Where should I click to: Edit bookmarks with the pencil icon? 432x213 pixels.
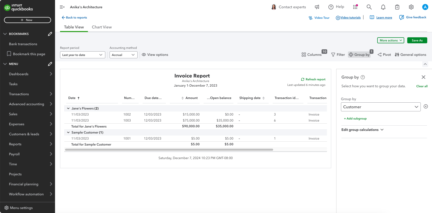tap(50, 34)
